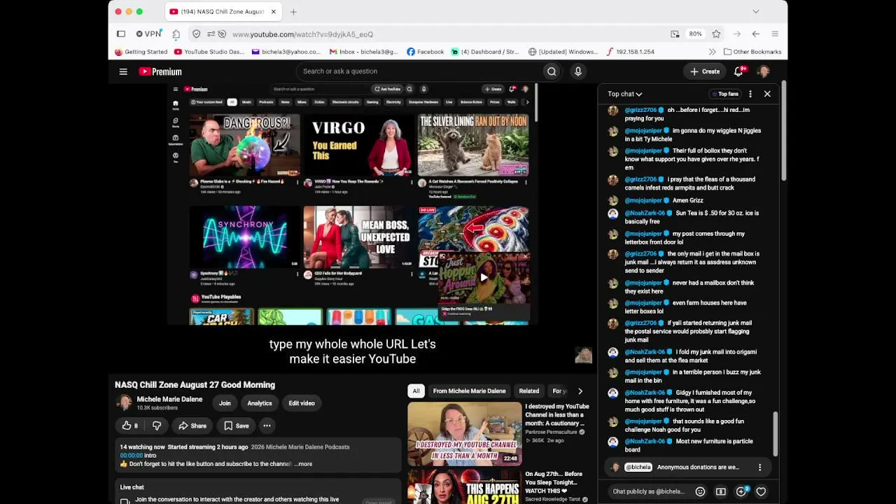This screenshot has height=504, width=896.
Task: View tracking protection shield info
Action: [197, 34]
